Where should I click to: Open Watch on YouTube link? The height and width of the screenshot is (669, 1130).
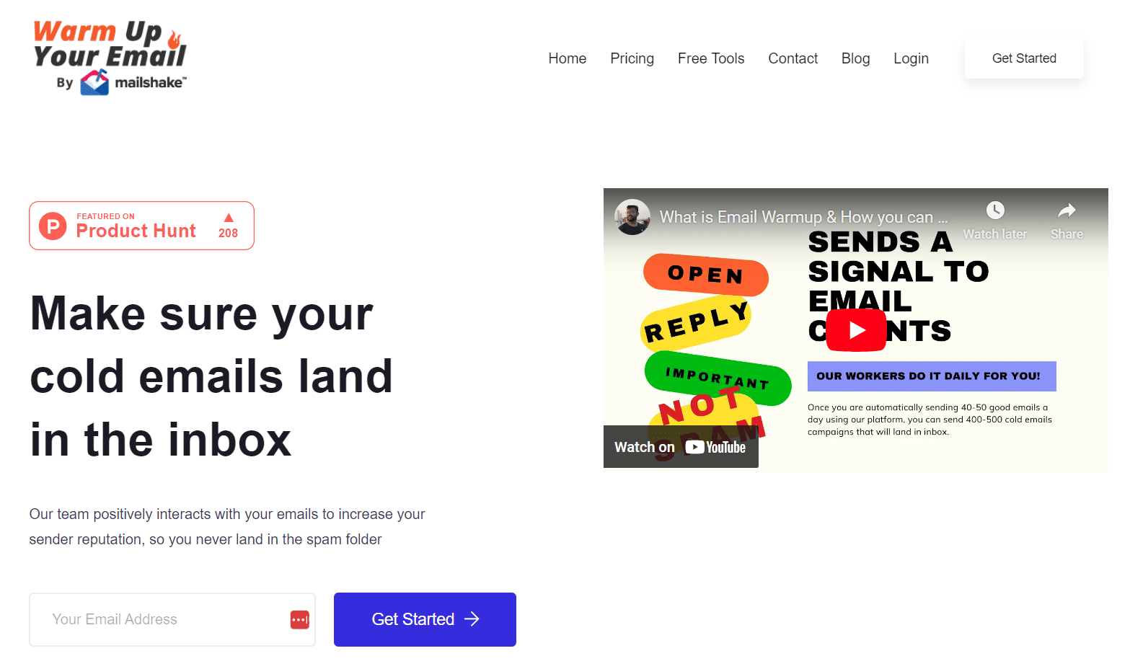(680, 447)
